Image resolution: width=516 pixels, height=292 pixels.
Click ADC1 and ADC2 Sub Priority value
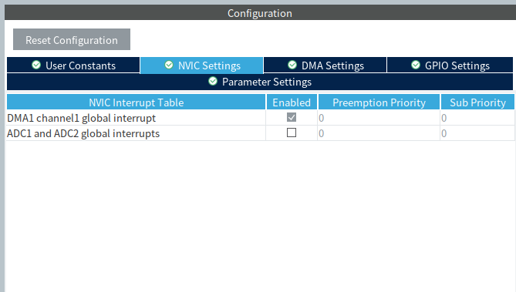click(x=477, y=133)
